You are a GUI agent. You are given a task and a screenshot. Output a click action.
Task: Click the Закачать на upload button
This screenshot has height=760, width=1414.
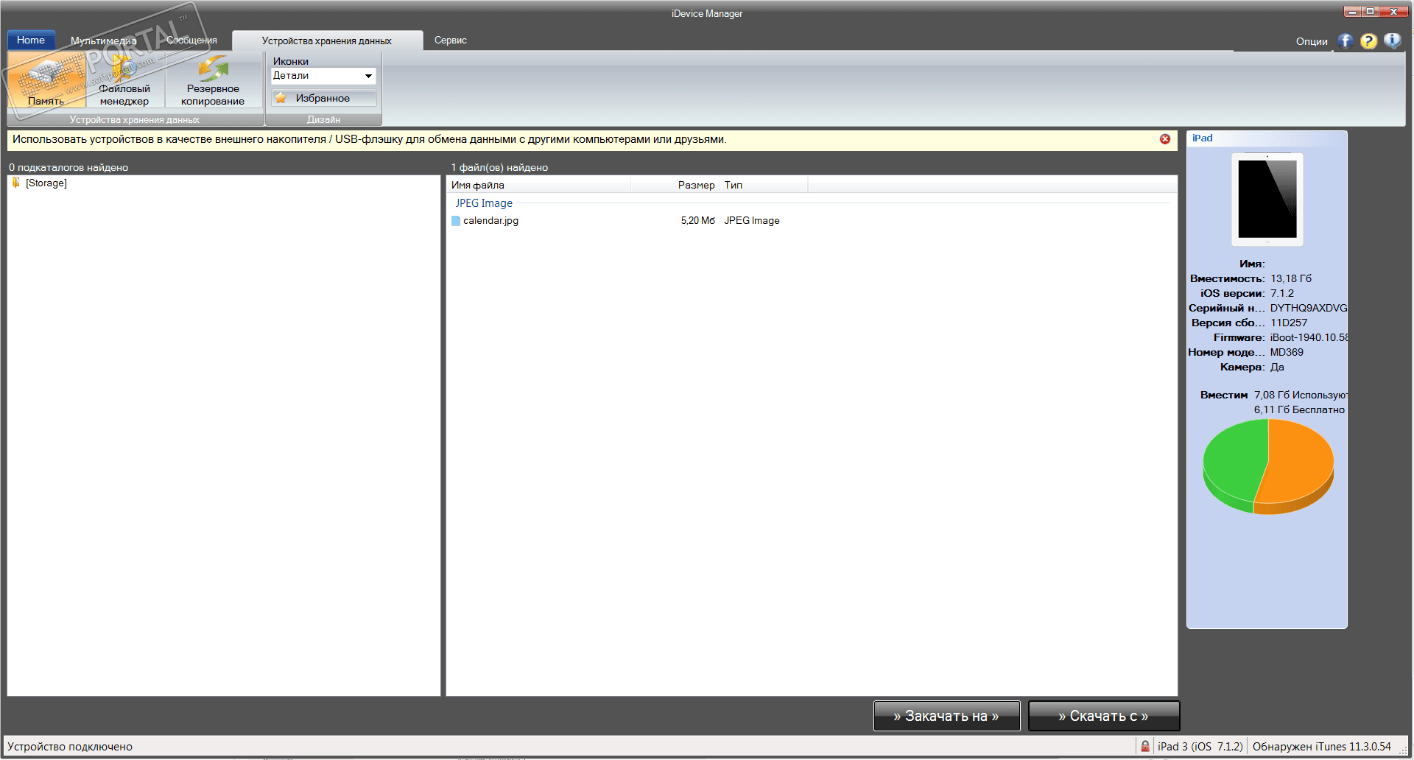[946, 716]
